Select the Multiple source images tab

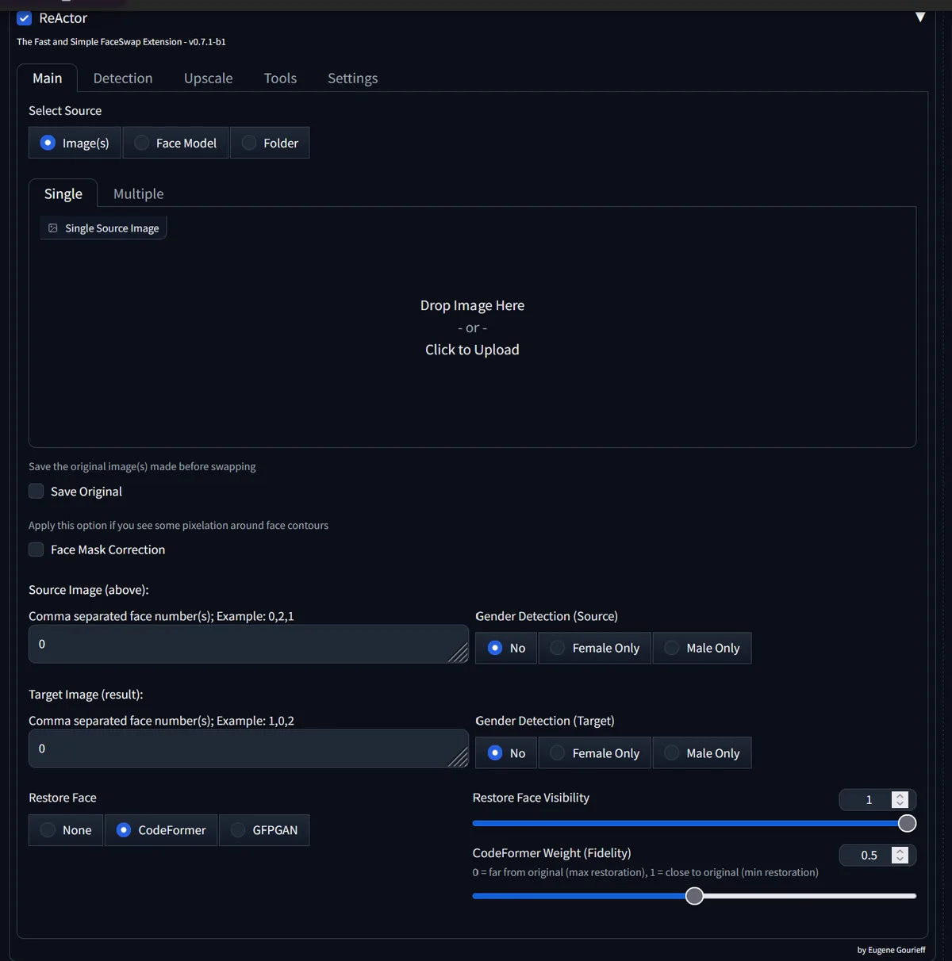[x=139, y=193]
